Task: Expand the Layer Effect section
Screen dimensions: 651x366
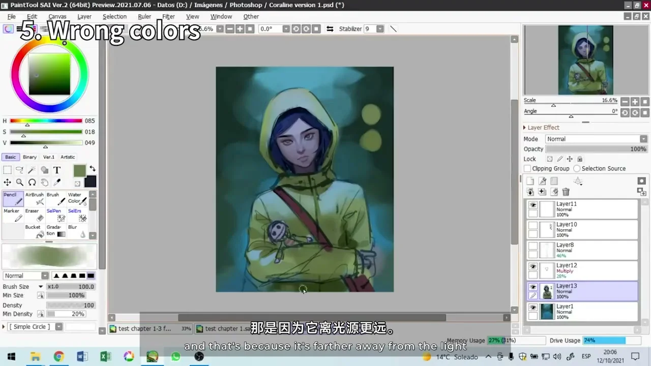Action: [525, 128]
